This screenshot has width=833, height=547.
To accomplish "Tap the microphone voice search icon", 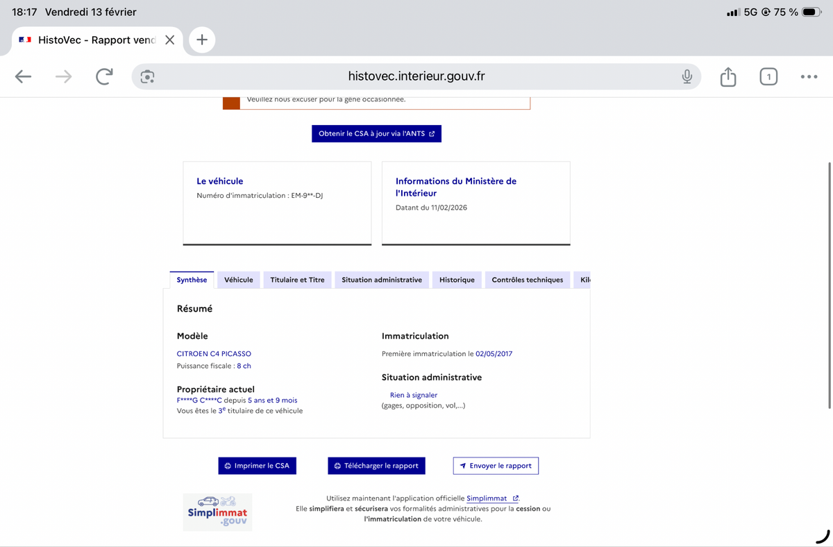I will pyautogui.click(x=687, y=76).
